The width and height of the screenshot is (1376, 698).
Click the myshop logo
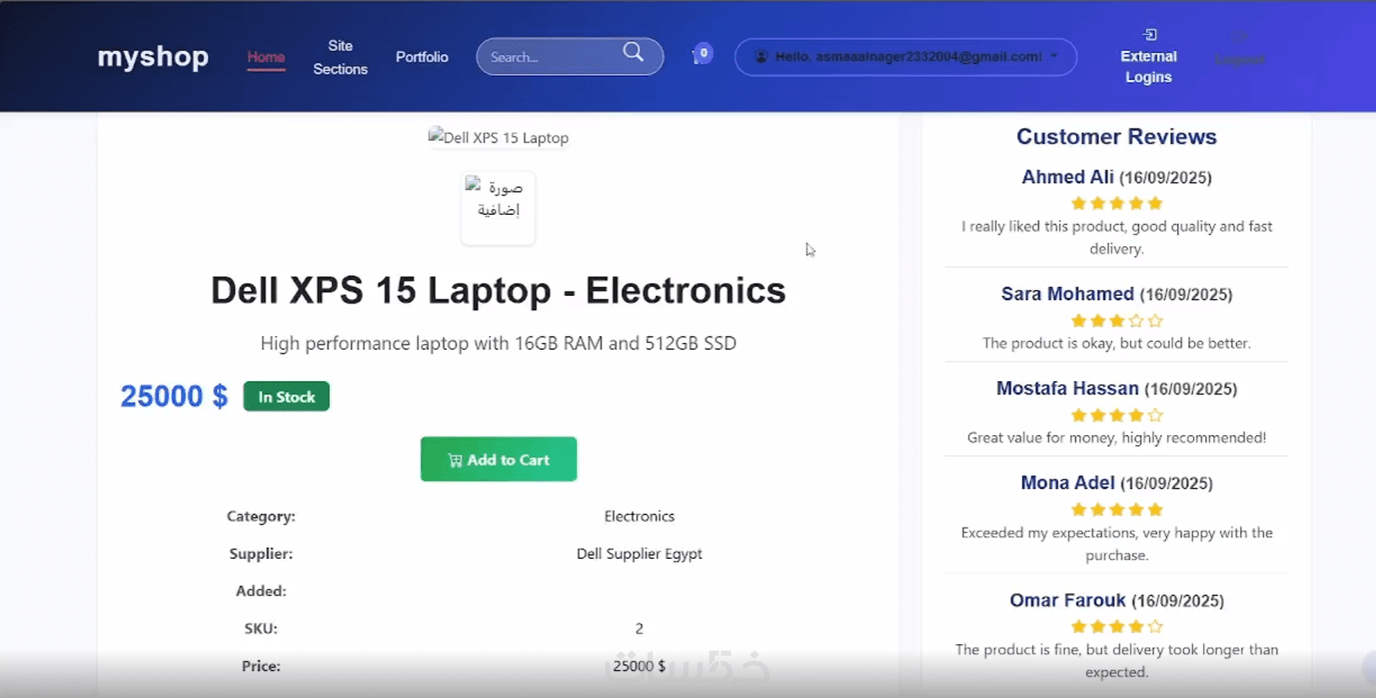click(x=153, y=56)
